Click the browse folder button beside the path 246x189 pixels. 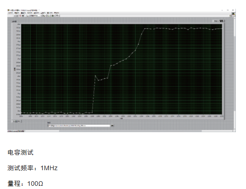tap(112, 126)
